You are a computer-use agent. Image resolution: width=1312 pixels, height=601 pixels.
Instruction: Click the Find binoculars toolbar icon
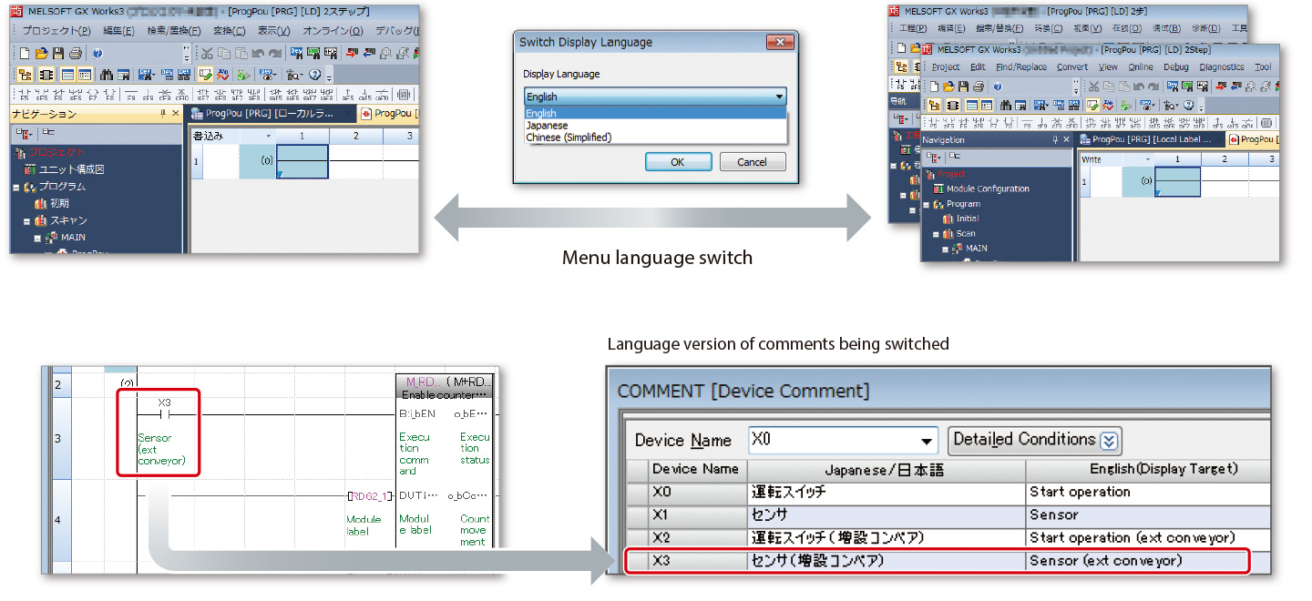[x=107, y=75]
